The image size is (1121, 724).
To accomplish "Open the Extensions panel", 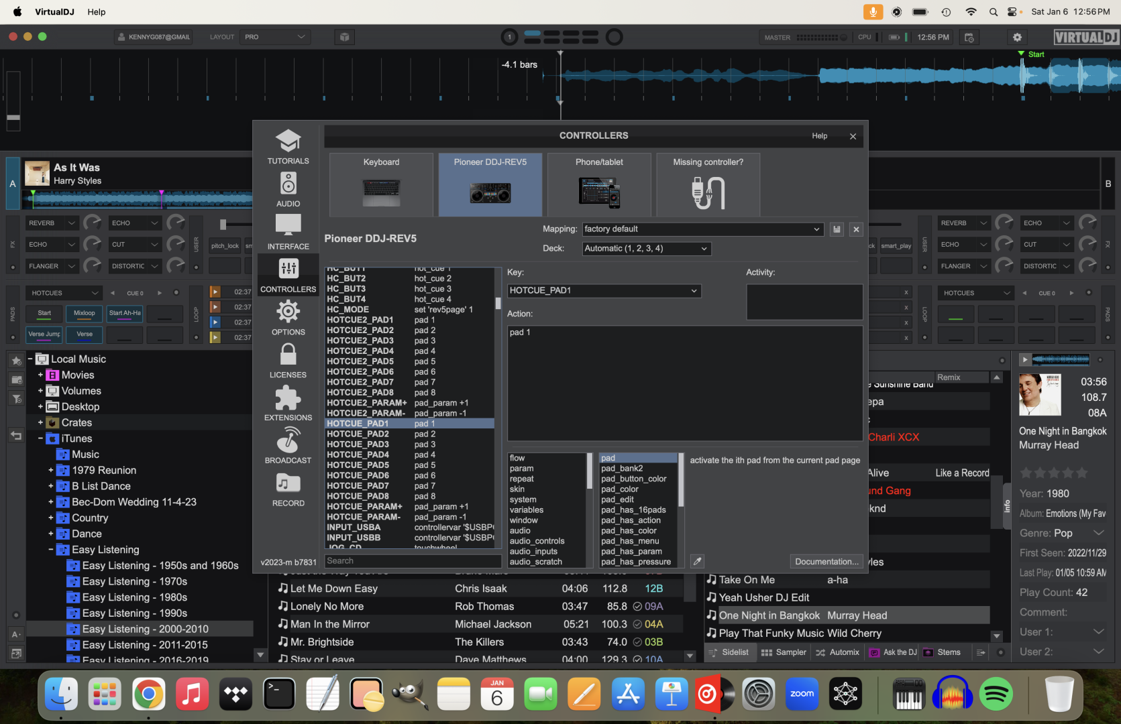I will click(288, 402).
